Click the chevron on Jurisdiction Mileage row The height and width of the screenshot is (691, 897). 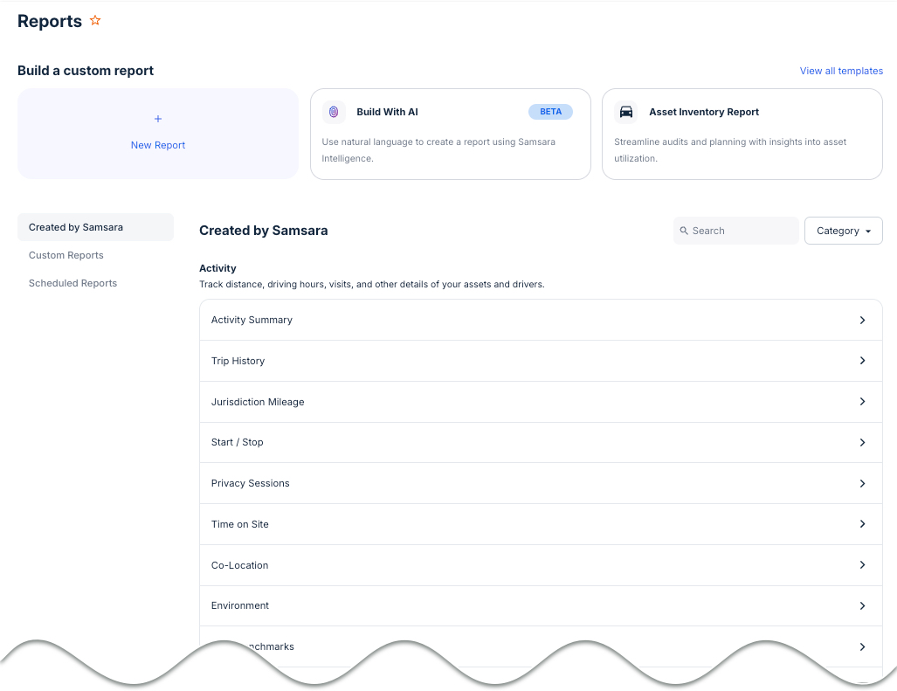[862, 402]
